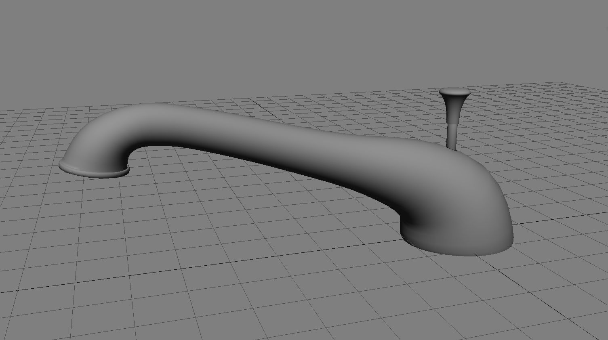
Task: Select the thin rod beneath the knob
Action: coord(452,136)
